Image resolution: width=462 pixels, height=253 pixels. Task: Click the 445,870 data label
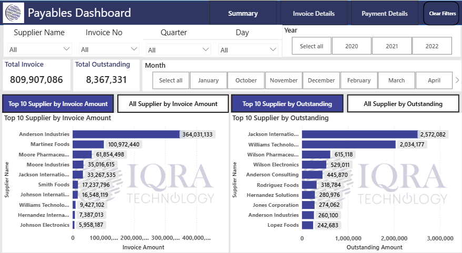337,175
